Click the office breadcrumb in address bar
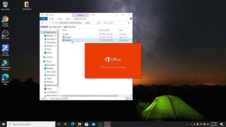Screen dimensions: 226x127 tap(88, 23)
